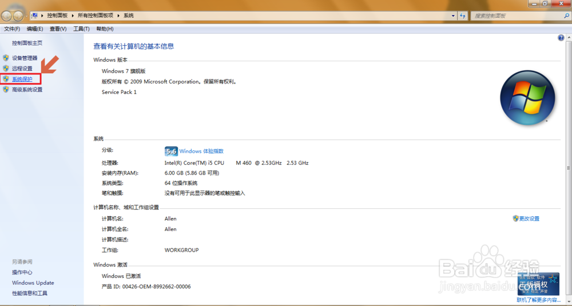
Task: Click 6.00 GB (5.86 GB 可用) text
Action: click(192, 173)
